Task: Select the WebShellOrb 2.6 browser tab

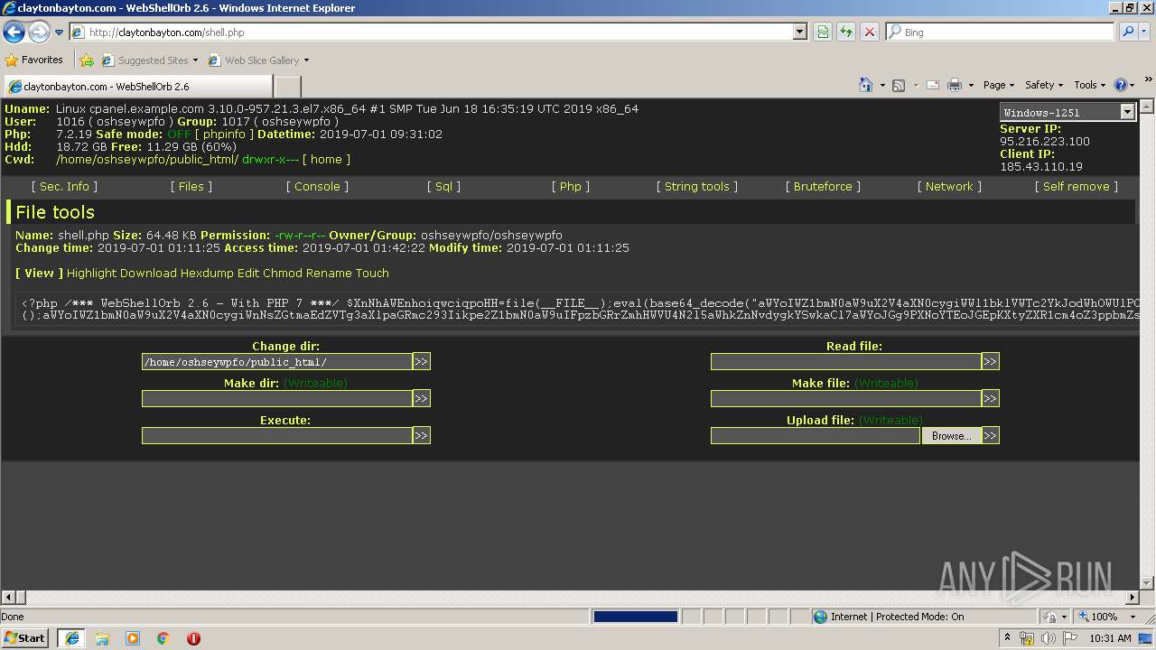Action: click(137, 87)
